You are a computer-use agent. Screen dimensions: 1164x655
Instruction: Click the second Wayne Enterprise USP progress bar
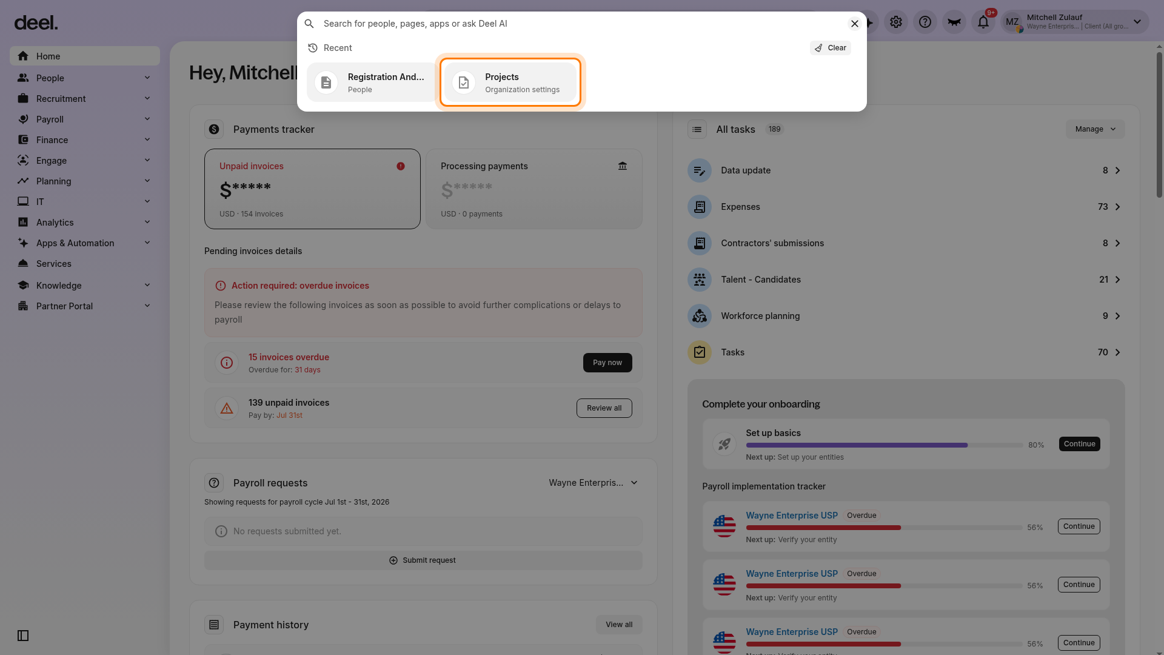tap(885, 586)
